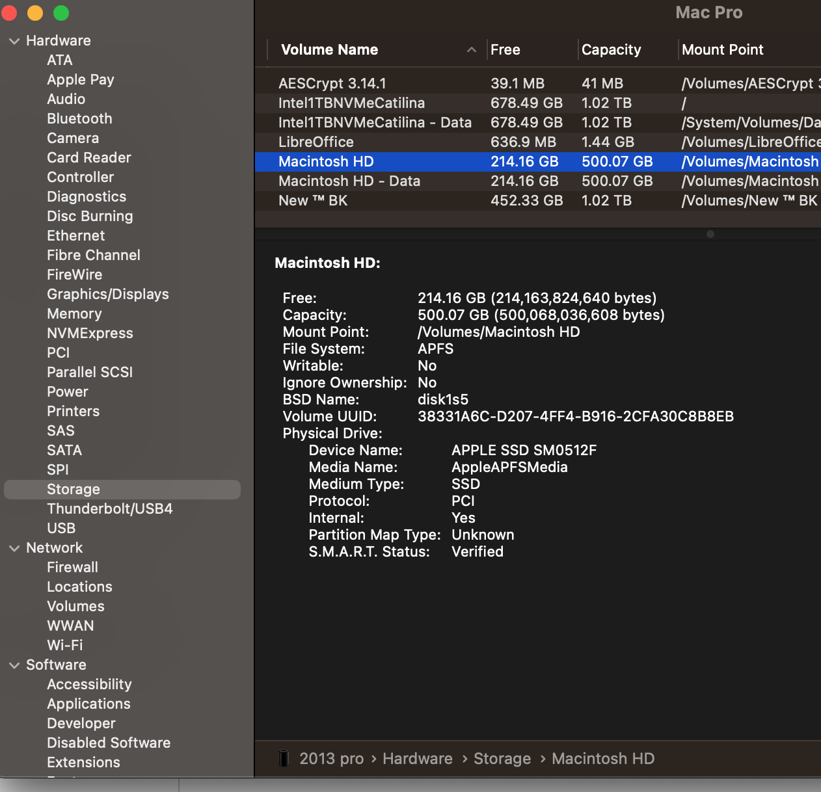This screenshot has width=821, height=792.
Task: Select Locations under Network
Action: click(80, 587)
